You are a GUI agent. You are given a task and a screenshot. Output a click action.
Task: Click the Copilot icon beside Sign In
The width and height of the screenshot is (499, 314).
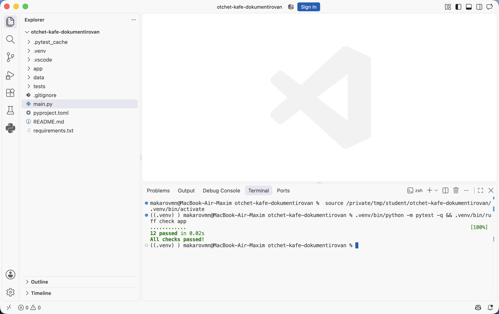pos(291,7)
